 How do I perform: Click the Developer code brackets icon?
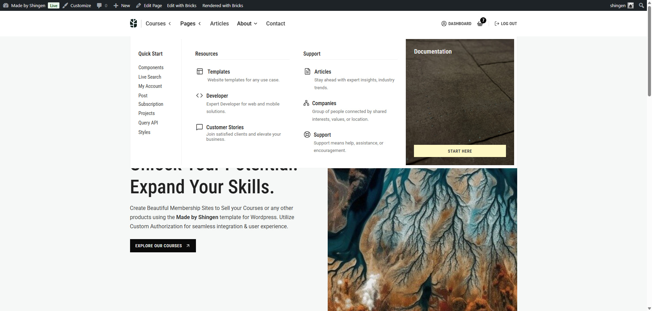coord(199,96)
